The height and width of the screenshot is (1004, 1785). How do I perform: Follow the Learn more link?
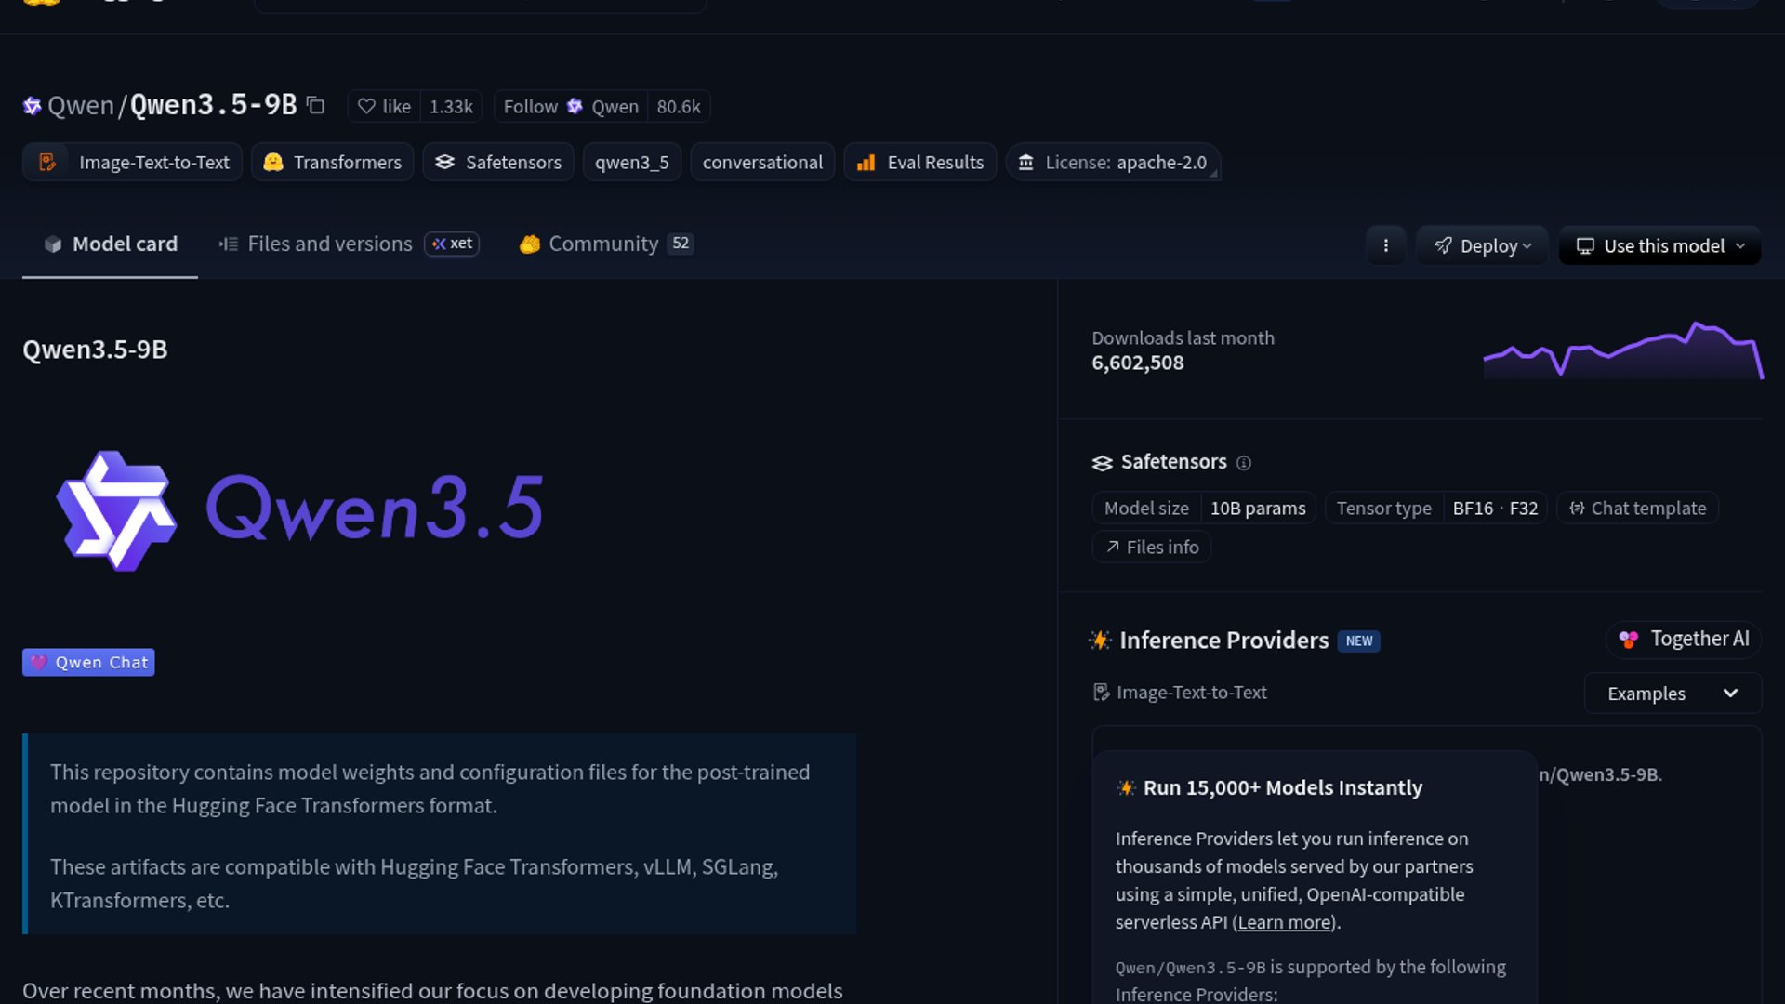click(x=1284, y=922)
